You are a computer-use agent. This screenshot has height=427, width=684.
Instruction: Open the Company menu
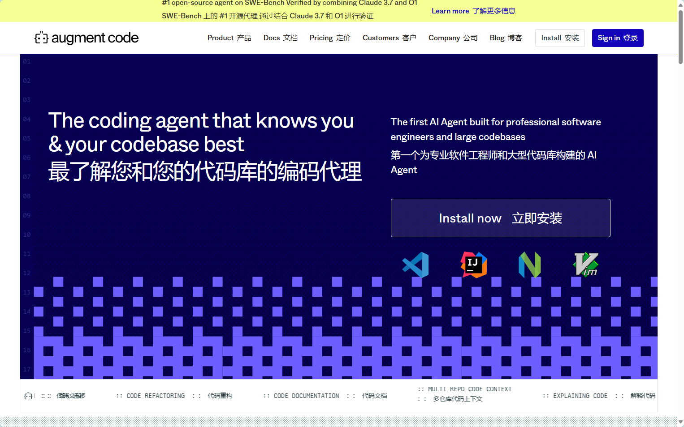(x=453, y=38)
